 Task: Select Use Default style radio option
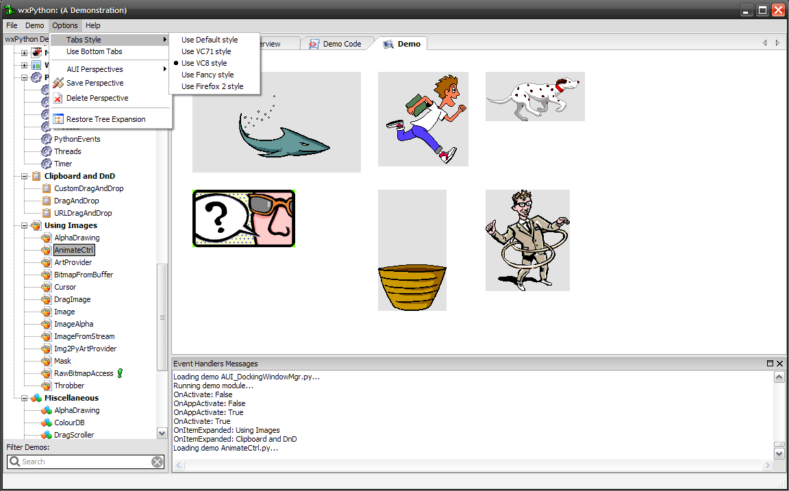pyautogui.click(x=210, y=40)
